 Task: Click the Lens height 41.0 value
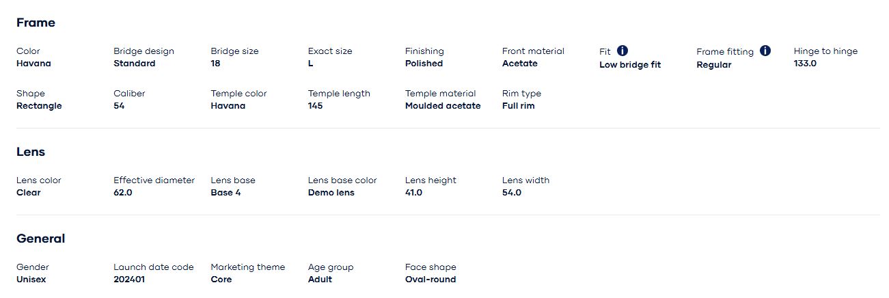(x=413, y=193)
